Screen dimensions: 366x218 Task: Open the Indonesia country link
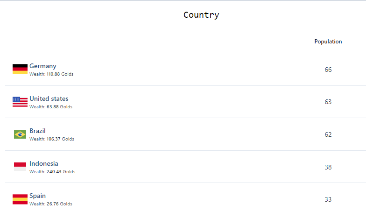[44, 163]
